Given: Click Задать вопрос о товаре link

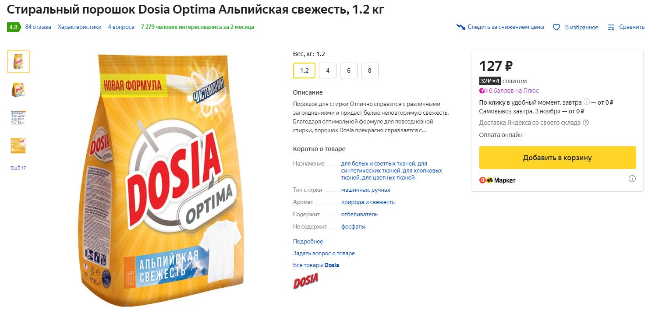Looking at the screenshot, I should click(x=324, y=253).
